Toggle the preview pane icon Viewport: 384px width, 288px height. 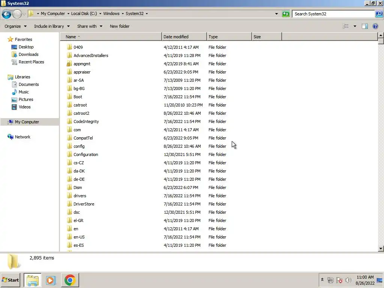tap(364, 26)
